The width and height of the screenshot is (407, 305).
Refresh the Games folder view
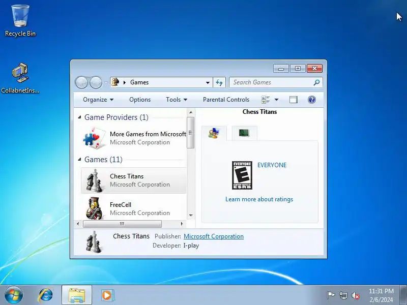(x=219, y=82)
